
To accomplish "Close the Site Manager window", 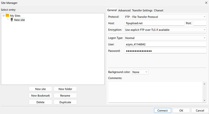I will pyautogui.click(x=206, y=3).
